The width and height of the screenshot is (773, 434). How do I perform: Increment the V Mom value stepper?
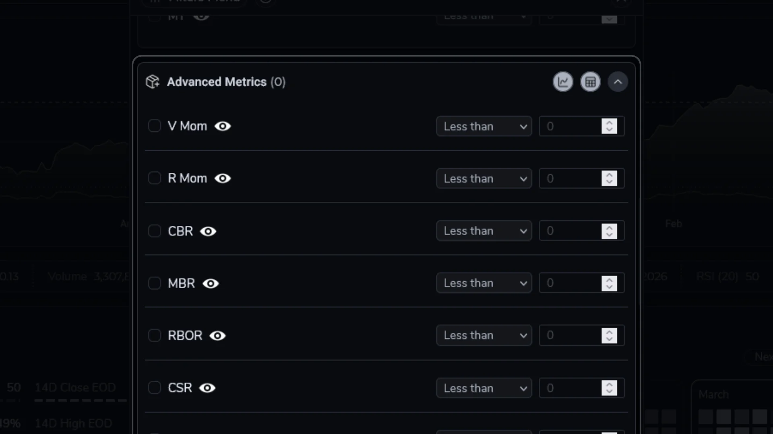point(609,123)
